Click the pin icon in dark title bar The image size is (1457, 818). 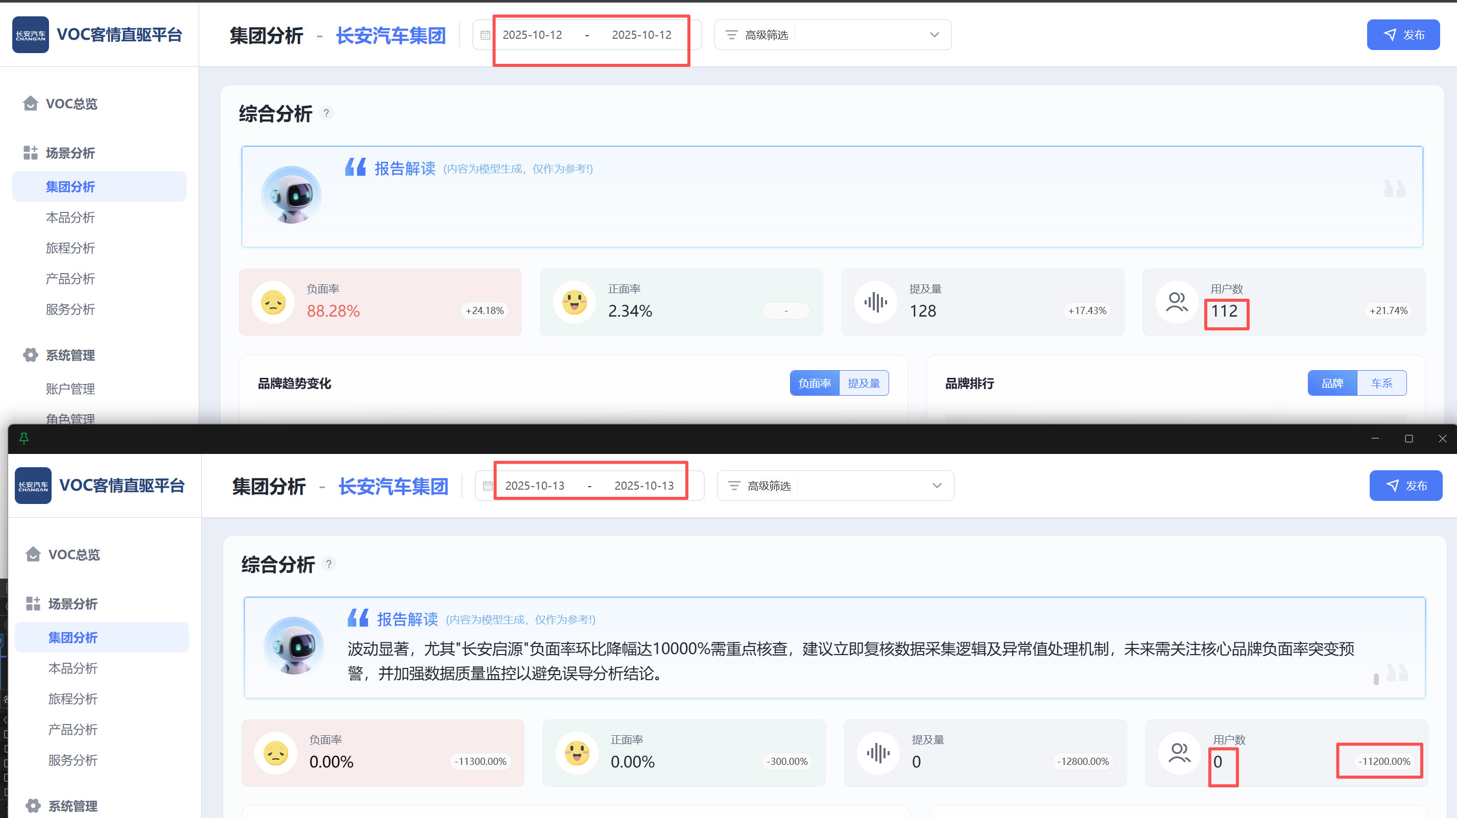coord(24,439)
